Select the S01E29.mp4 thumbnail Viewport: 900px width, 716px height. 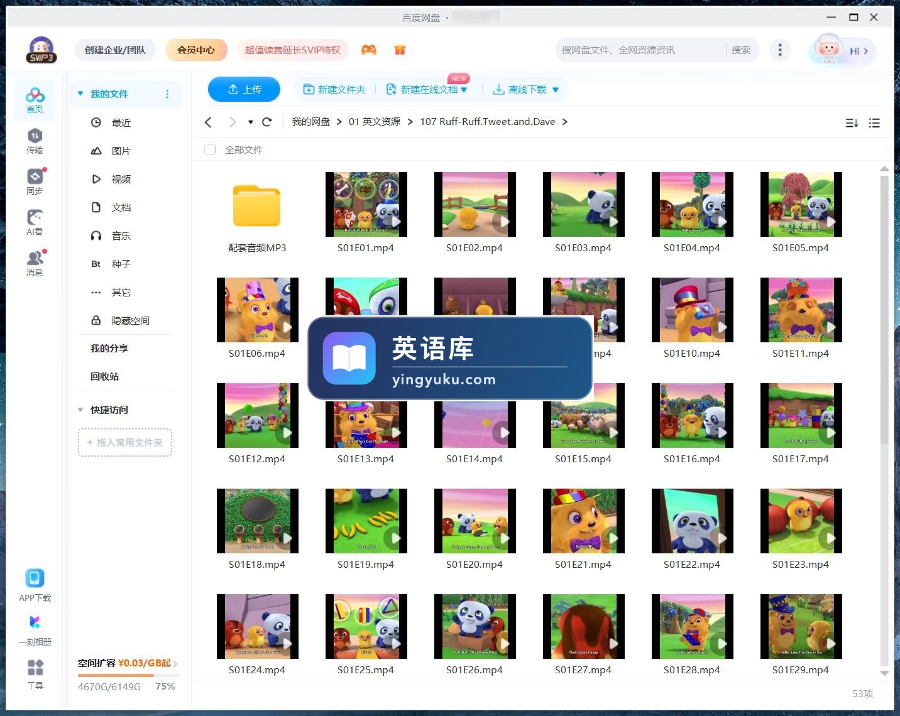801,626
